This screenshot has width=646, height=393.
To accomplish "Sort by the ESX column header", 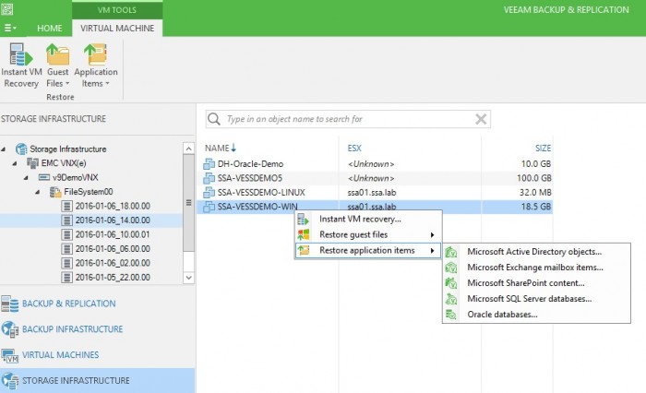I will click(x=354, y=148).
